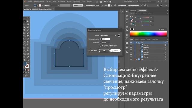Close the portal.ai document tab

point(53,9)
